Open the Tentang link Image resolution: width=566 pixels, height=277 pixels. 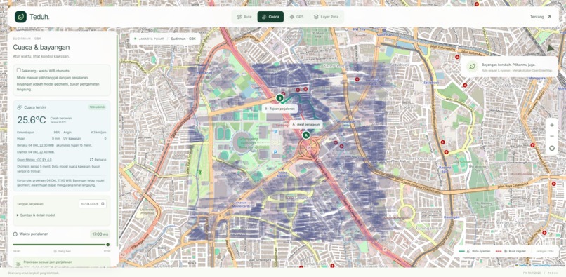[541, 17]
